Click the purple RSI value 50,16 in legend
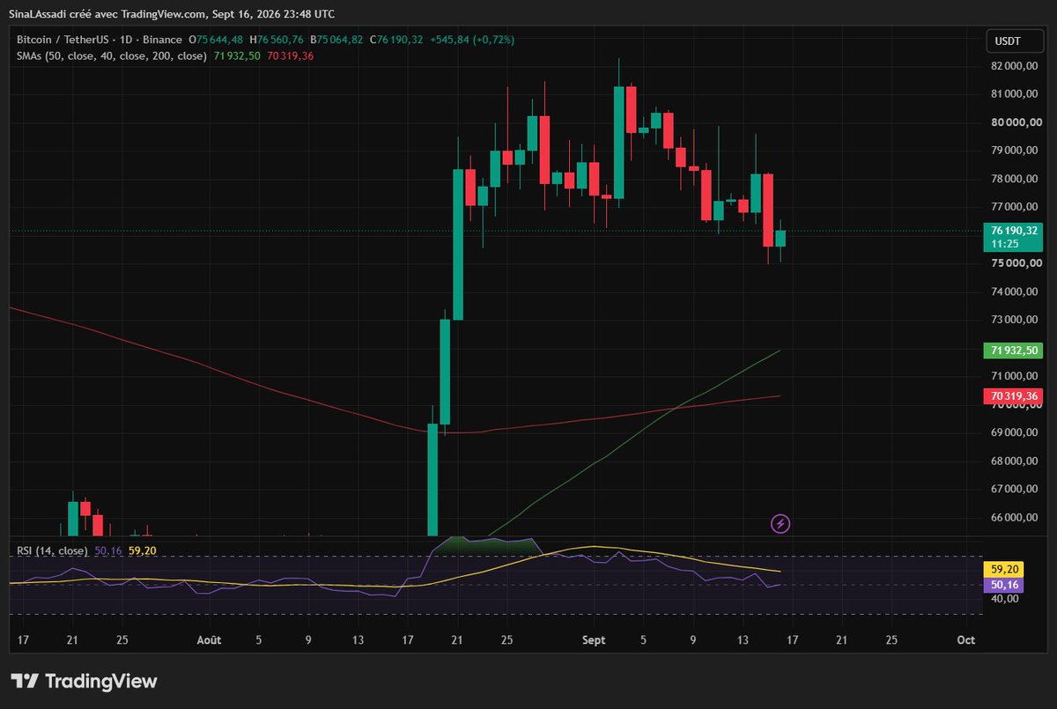1057x709 pixels. [107, 550]
